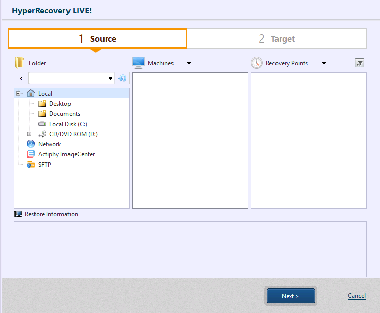The width and height of the screenshot is (380, 313).
Task: Click the Machines monitor icon
Action: coord(139,62)
